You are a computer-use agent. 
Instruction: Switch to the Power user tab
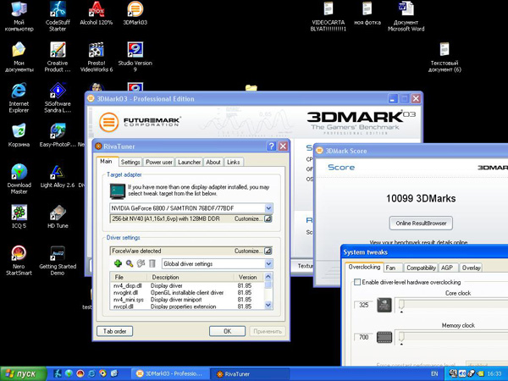(158, 162)
